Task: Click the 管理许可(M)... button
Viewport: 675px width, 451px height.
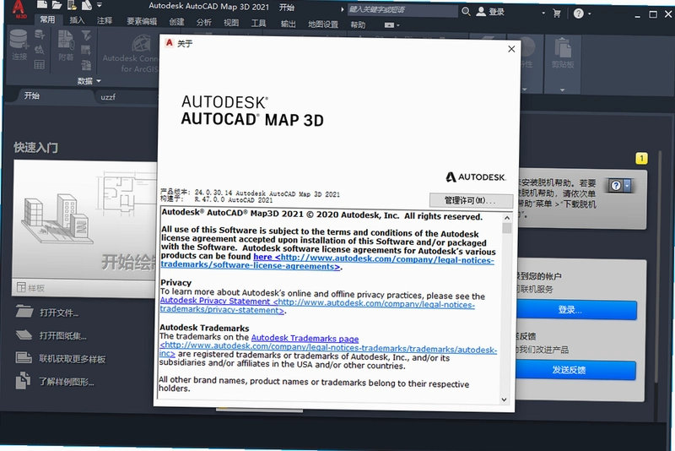Action: pos(471,200)
